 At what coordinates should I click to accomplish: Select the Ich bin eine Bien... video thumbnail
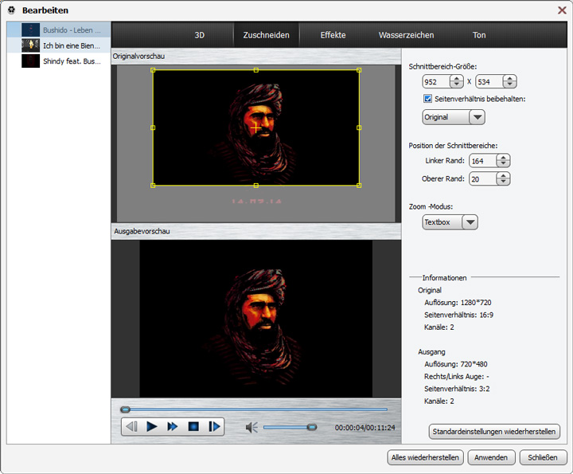31,45
